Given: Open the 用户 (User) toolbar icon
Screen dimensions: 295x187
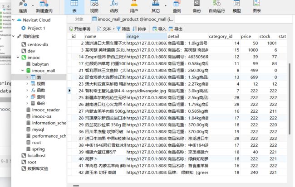Looking at the screenshot, I should point(134,7).
